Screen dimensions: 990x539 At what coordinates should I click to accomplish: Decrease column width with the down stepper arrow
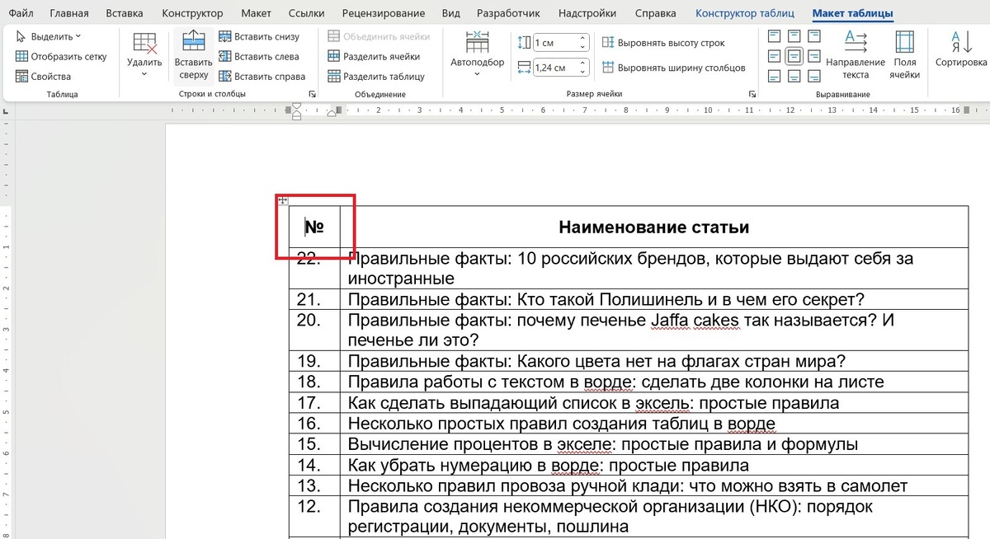[x=583, y=72]
